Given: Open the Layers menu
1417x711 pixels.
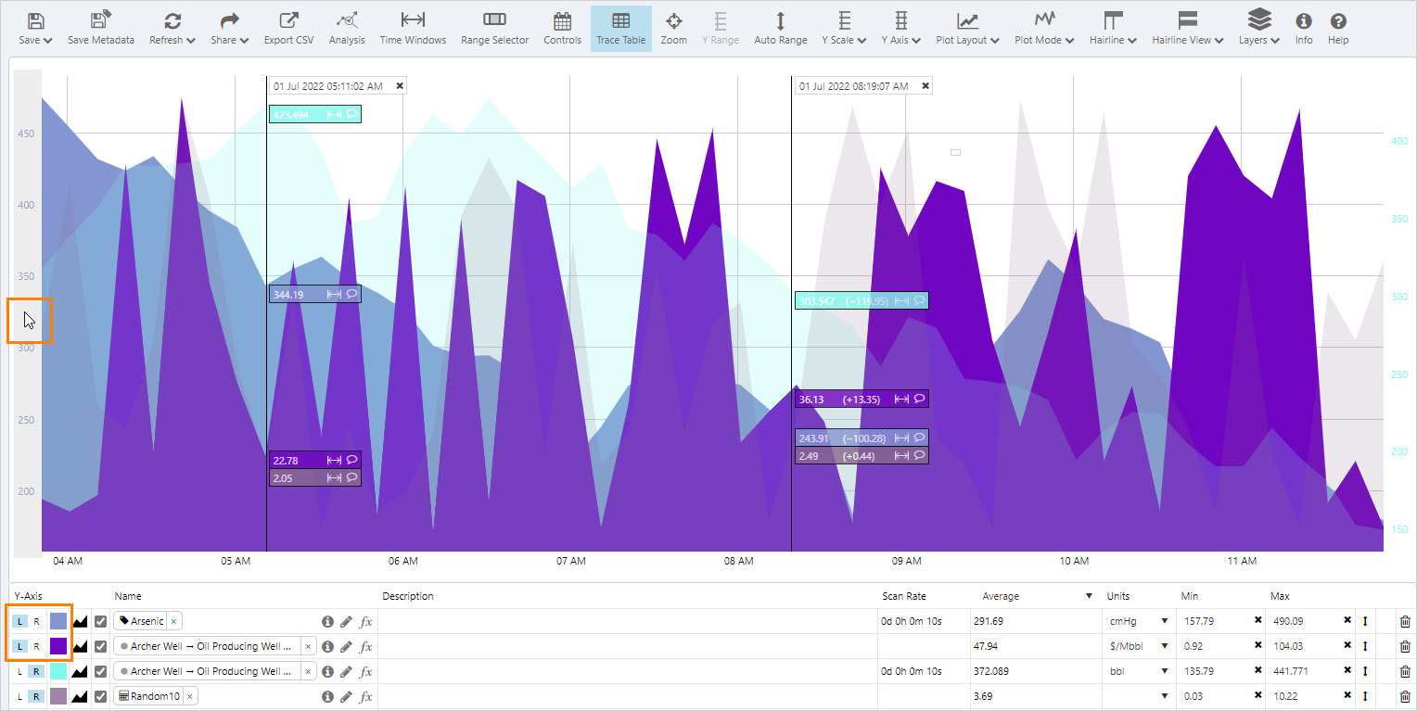Looking at the screenshot, I should point(1258,28).
